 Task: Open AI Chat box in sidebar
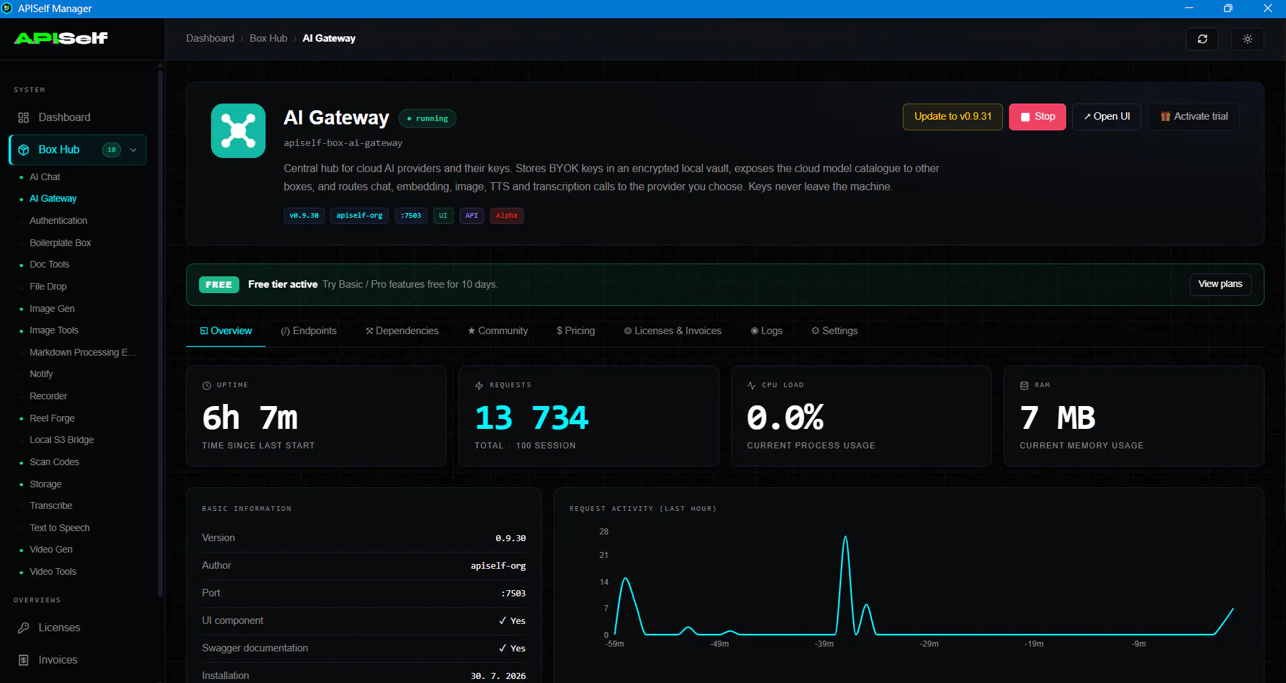pos(45,177)
